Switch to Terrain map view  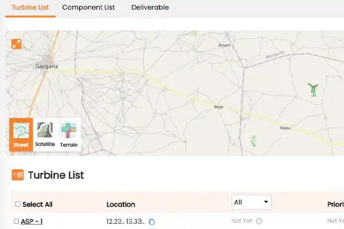click(x=69, y=135)
